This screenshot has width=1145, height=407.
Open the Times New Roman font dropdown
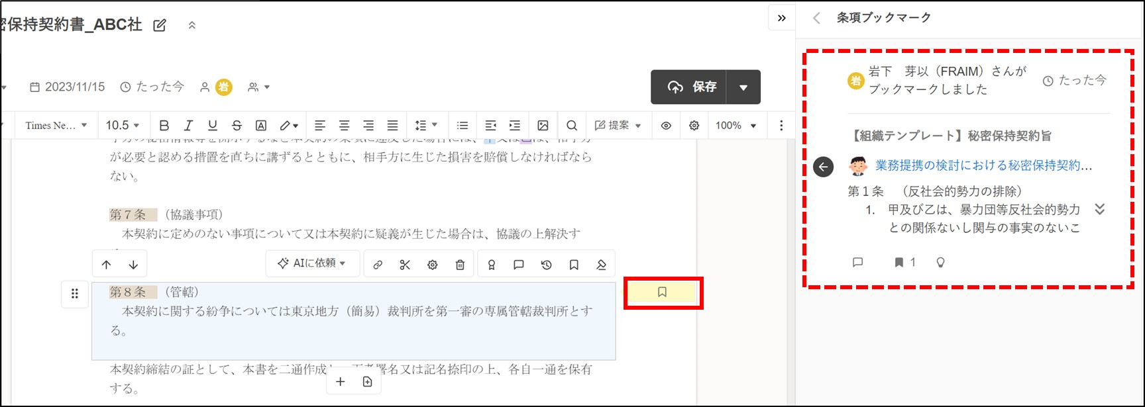[56, 126]
